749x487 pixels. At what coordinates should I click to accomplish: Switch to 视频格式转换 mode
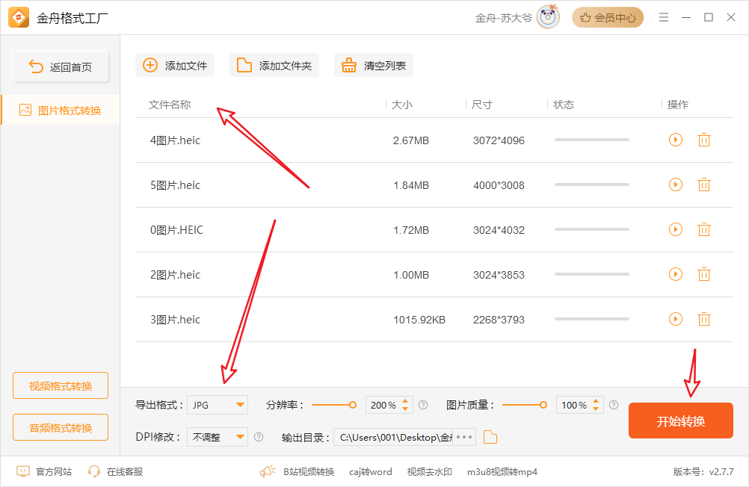[61, 386]
